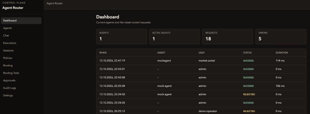Click the market-portal user cell
This screenshot has height=114, width=310.
206,61
